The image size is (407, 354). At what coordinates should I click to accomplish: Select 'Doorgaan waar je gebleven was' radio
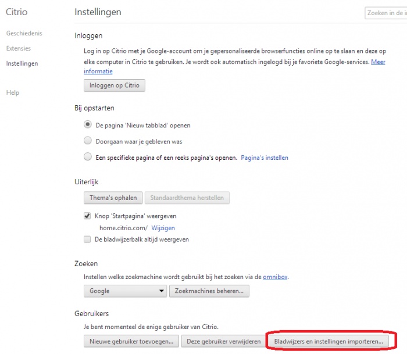pos(88,141)
